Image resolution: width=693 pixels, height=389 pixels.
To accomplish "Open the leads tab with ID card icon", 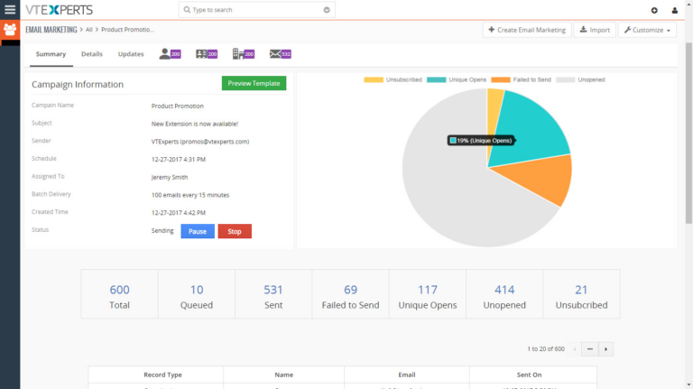I will point(207,54).
